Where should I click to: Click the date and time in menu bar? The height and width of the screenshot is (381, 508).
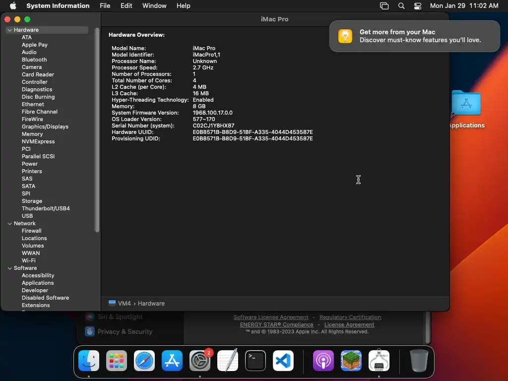[464, 6]
